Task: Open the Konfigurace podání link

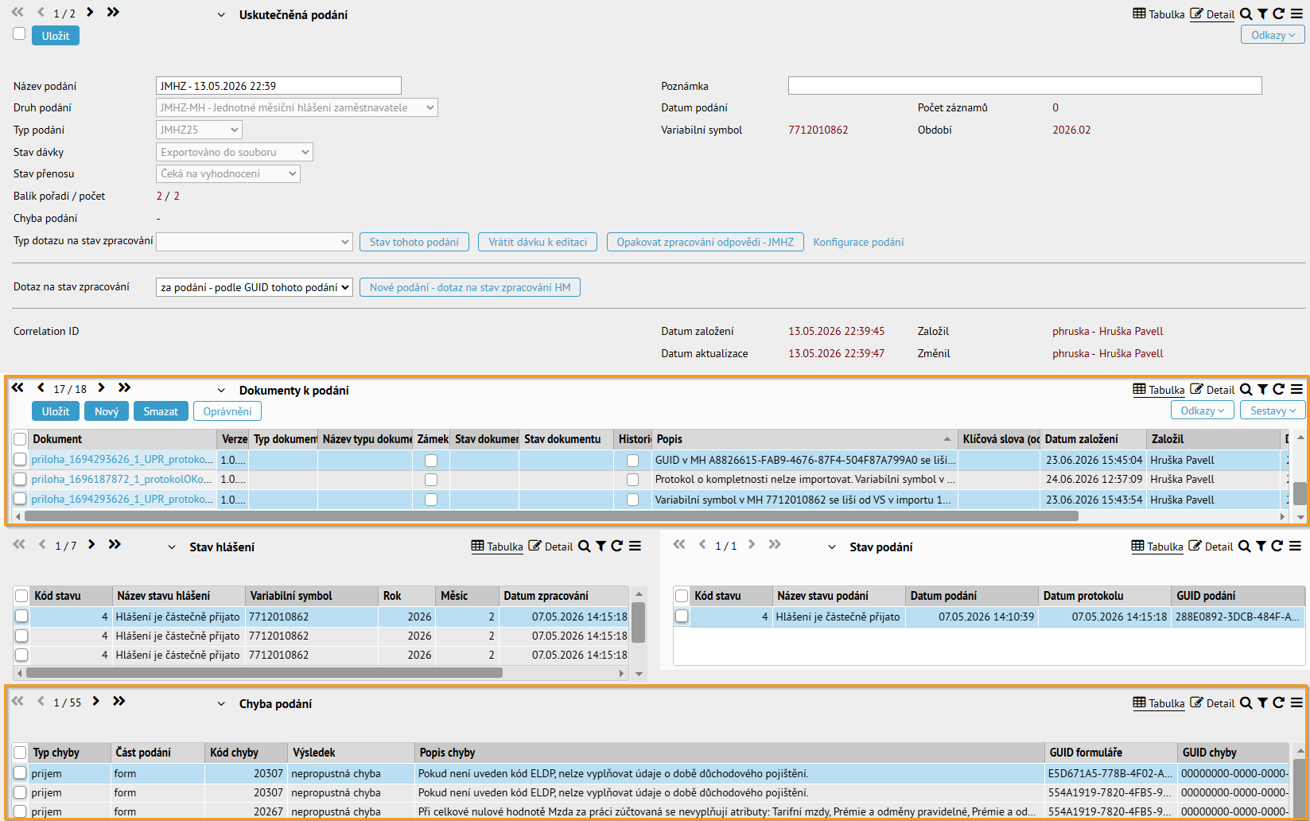Action: pos(858,242)
